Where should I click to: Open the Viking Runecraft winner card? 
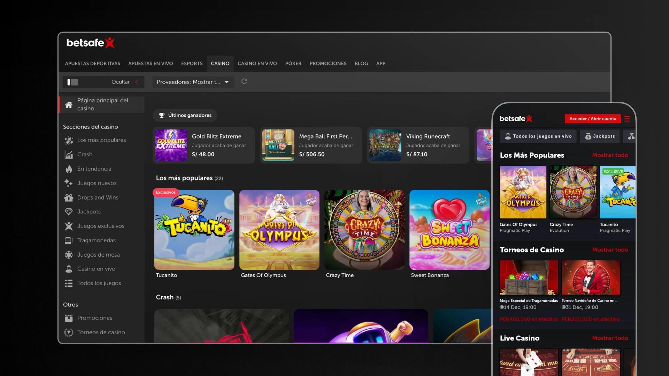point(418,145)
